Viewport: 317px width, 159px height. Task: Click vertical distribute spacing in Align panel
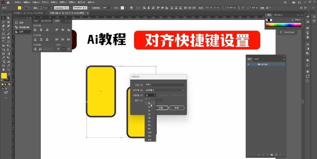coord(35,49)
